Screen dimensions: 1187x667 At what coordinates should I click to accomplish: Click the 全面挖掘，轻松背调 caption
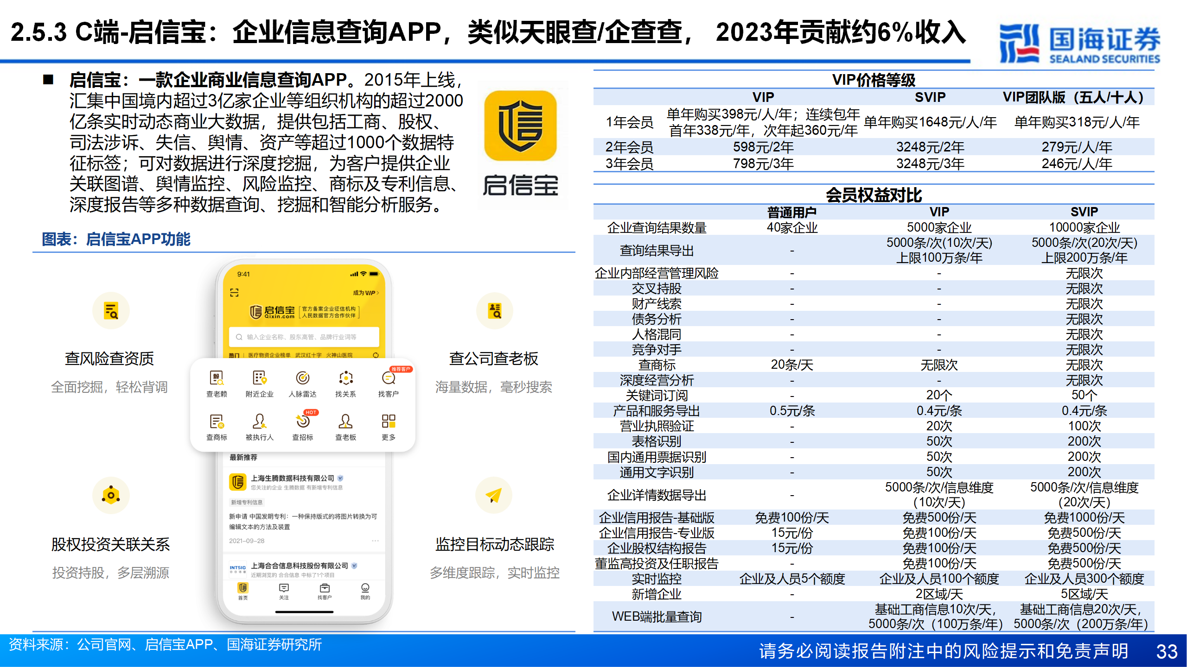point(109,387)
